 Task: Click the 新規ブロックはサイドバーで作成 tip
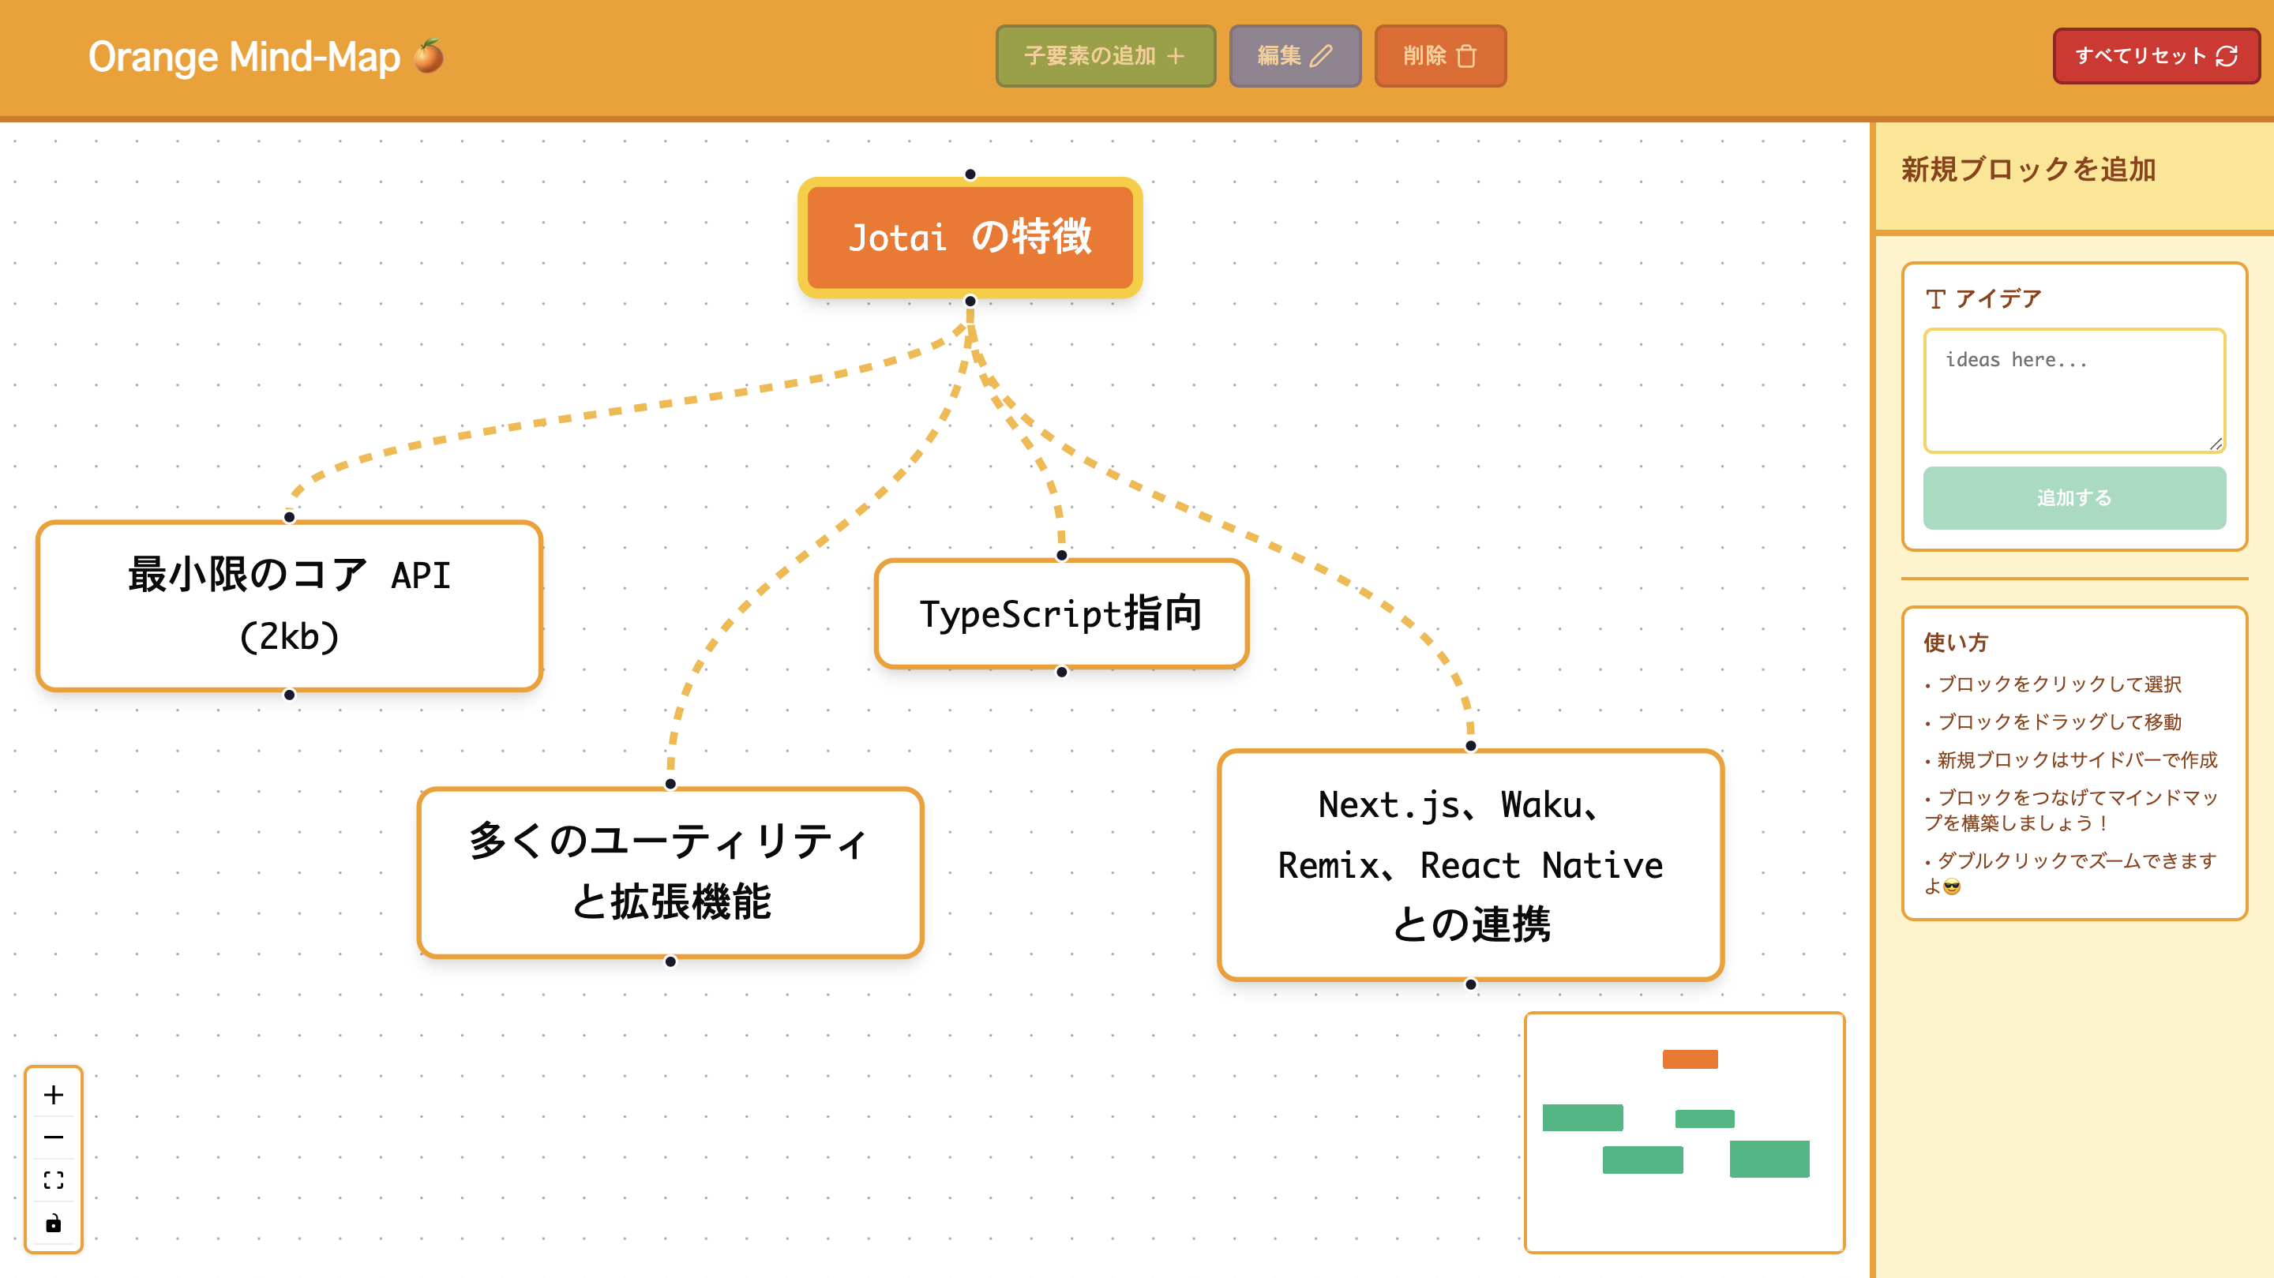pyautogui.click(x=2071, y=760)
